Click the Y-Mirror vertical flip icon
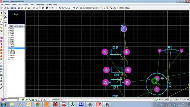This screenshot has width=190, height=107. (x=5, y=26)
